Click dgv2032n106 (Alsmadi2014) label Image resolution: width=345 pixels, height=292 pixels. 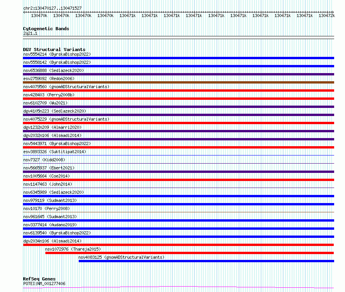click(52, 135)
